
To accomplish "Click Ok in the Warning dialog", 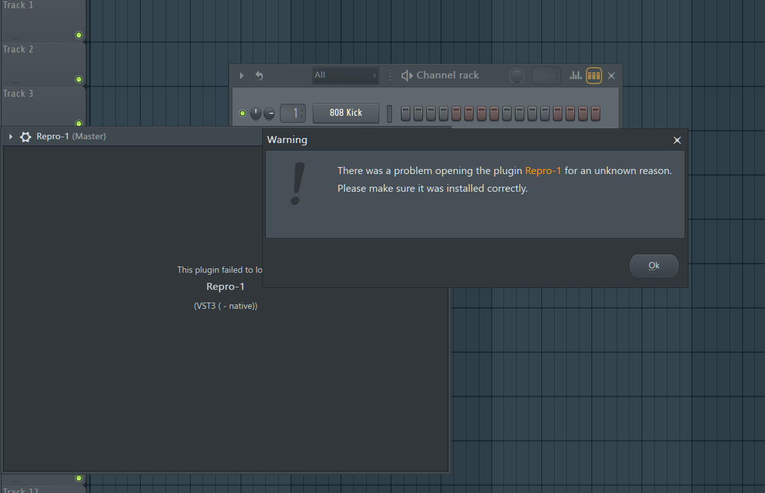I will tap(654, 266).
